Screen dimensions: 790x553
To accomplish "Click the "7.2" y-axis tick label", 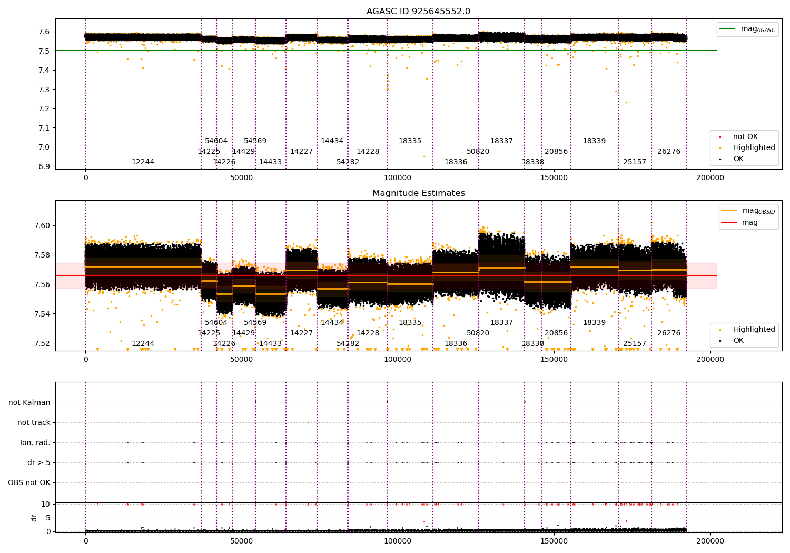I will [x=45, y=109].
